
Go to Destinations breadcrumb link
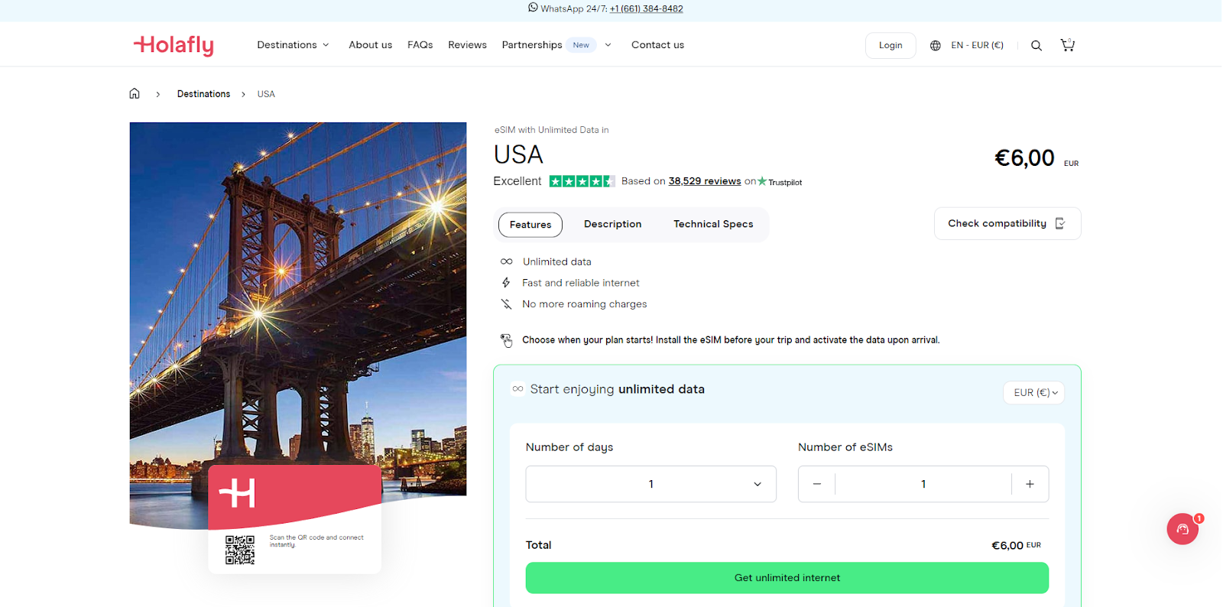[203, 94]
